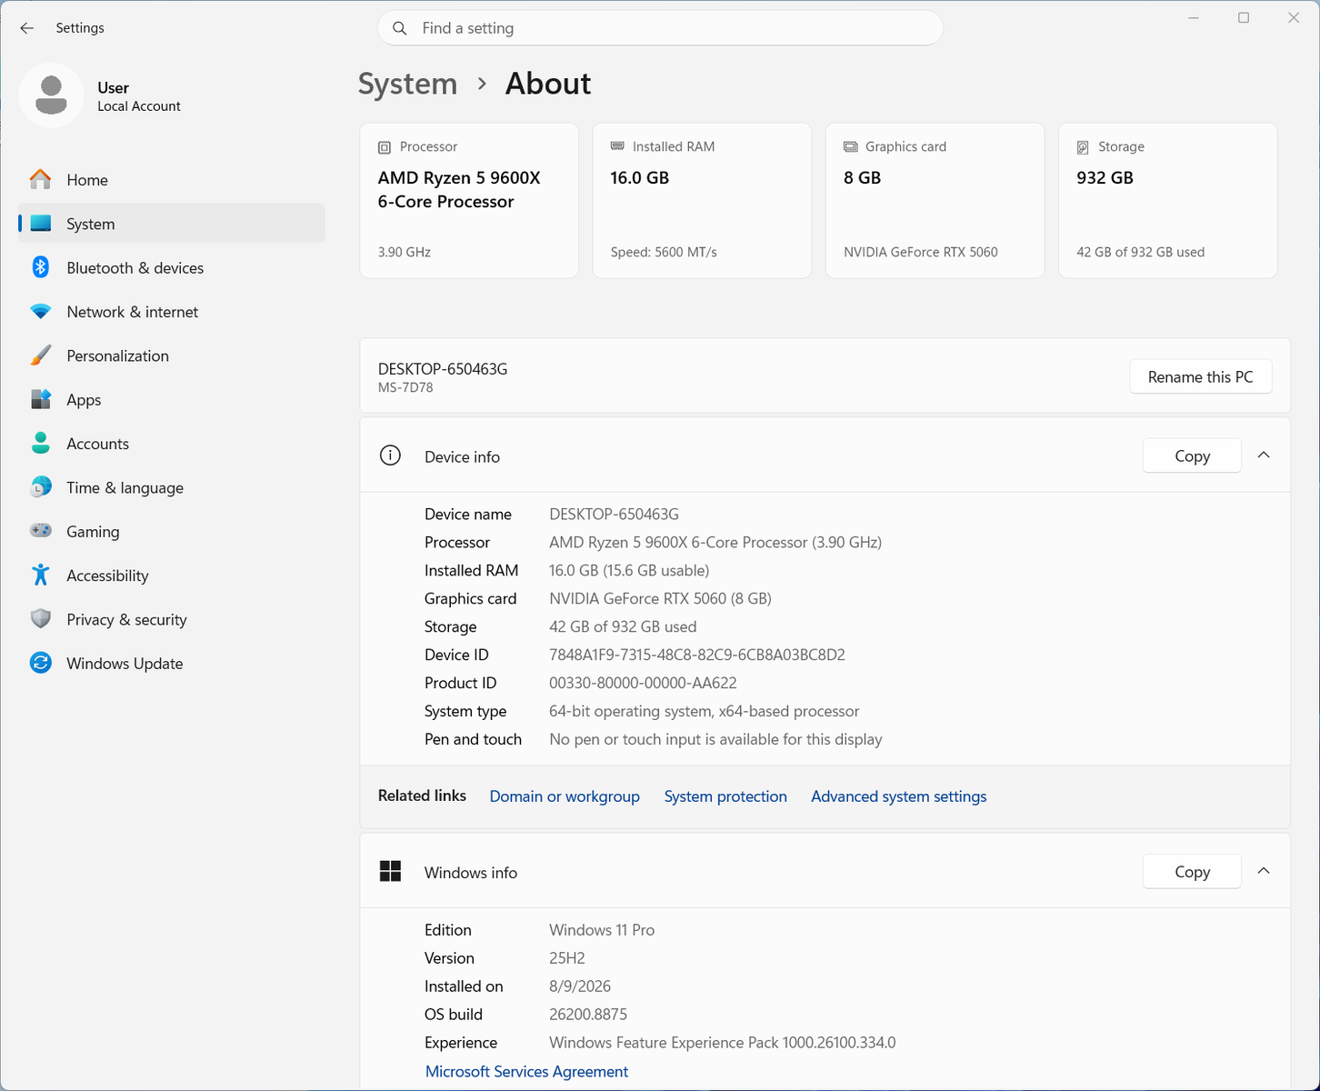The height and width of the screenshot is (1091, 1320).
Task: Click the System breadcrumb link
Action: (407, 84)
